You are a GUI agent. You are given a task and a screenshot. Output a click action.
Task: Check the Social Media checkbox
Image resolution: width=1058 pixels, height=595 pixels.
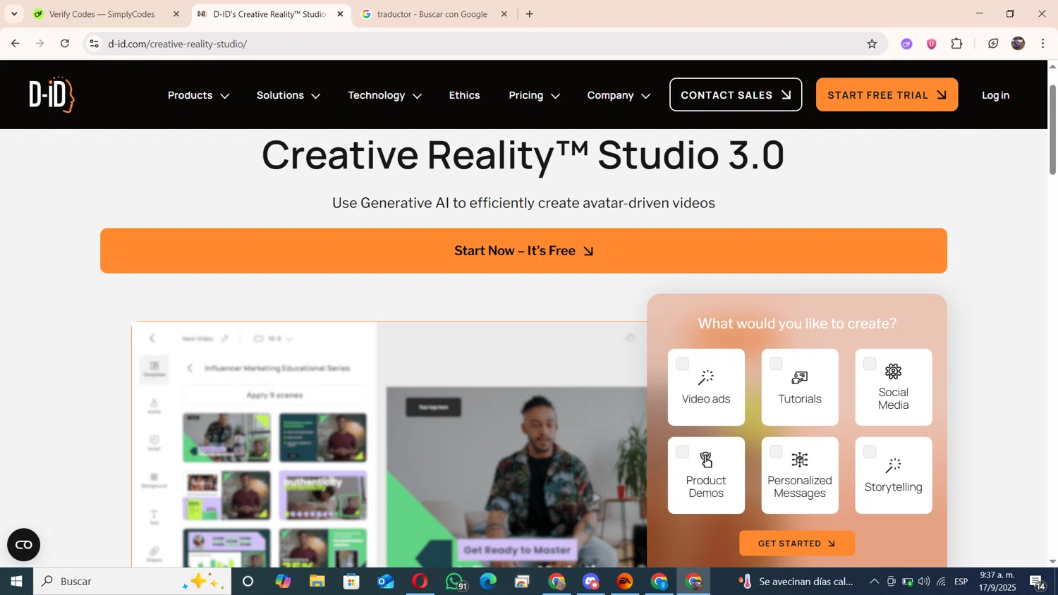click(870, 364)
